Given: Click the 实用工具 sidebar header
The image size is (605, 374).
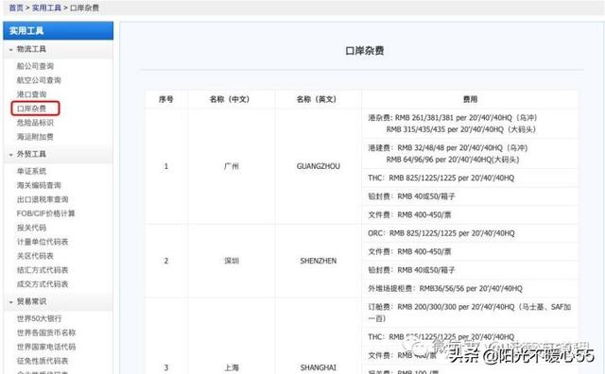Looking at the screenshot, I should click(59, 30).
